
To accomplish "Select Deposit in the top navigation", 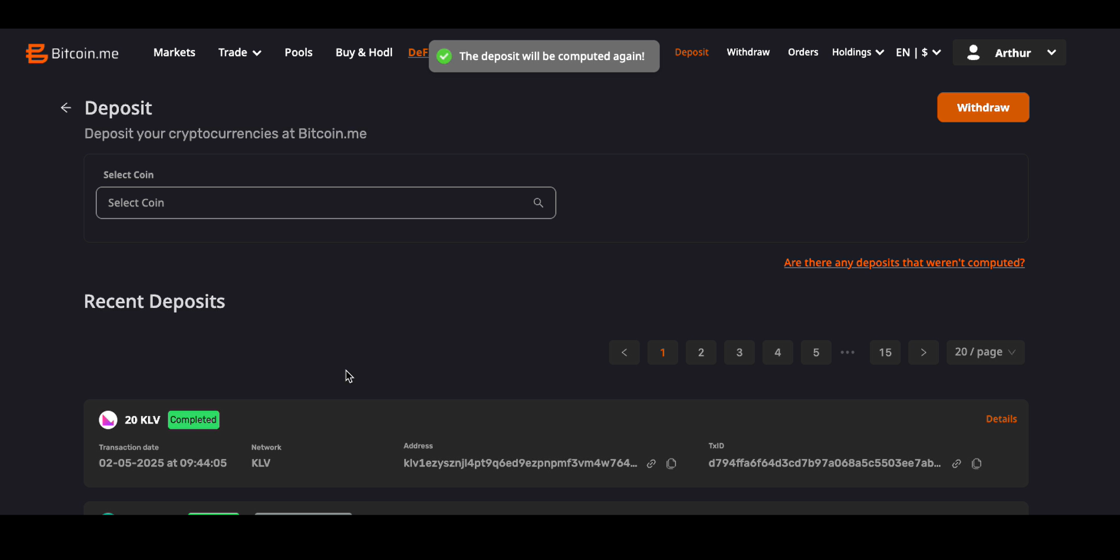I will pyautogui.click(x=692, y=52).
